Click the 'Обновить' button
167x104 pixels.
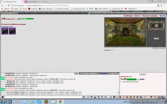click(143, 74)
